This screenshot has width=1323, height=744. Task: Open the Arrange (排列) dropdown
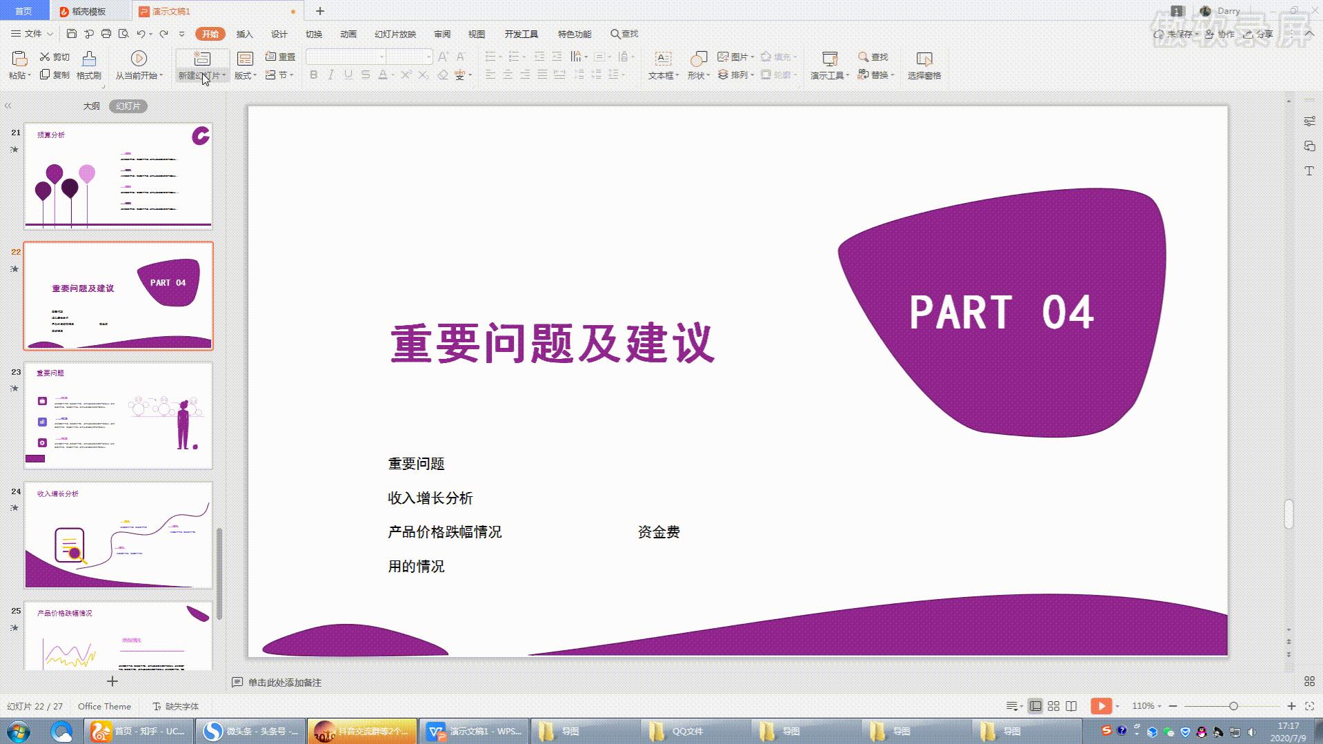point(736,75)
